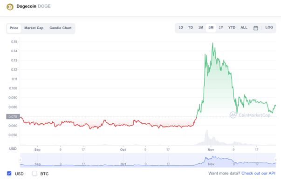281x181 pixels.
Task: Click the price peak near 0.15
Action: [212, 43]
